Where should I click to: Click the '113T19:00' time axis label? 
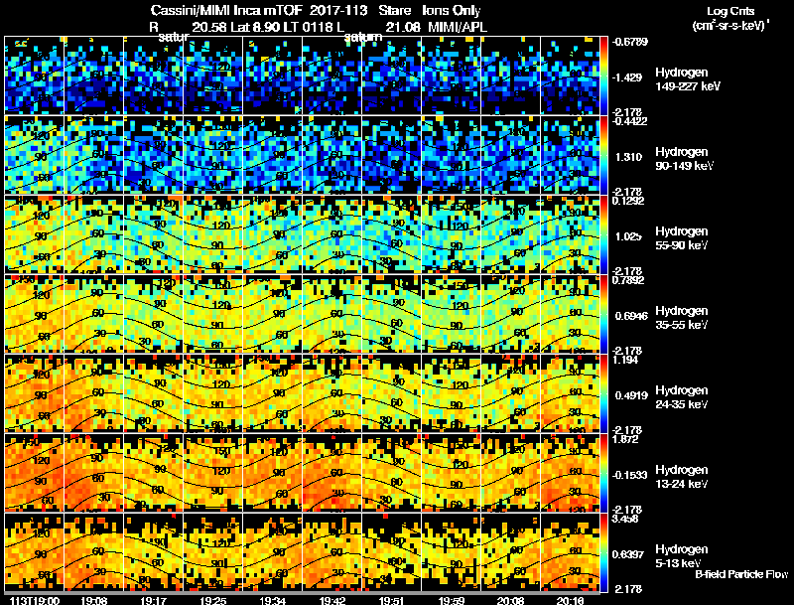click(x=35, y=600)
